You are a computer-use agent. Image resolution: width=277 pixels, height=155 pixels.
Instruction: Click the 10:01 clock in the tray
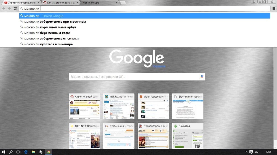268,152
